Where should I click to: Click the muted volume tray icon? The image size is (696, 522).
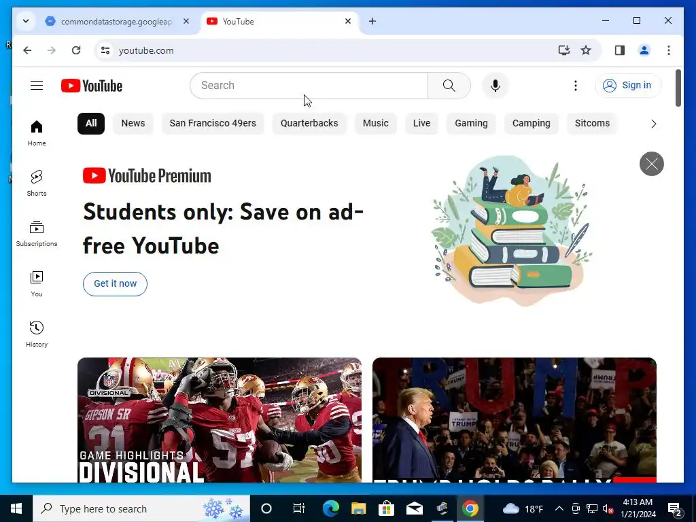click(x=608, y=508)
